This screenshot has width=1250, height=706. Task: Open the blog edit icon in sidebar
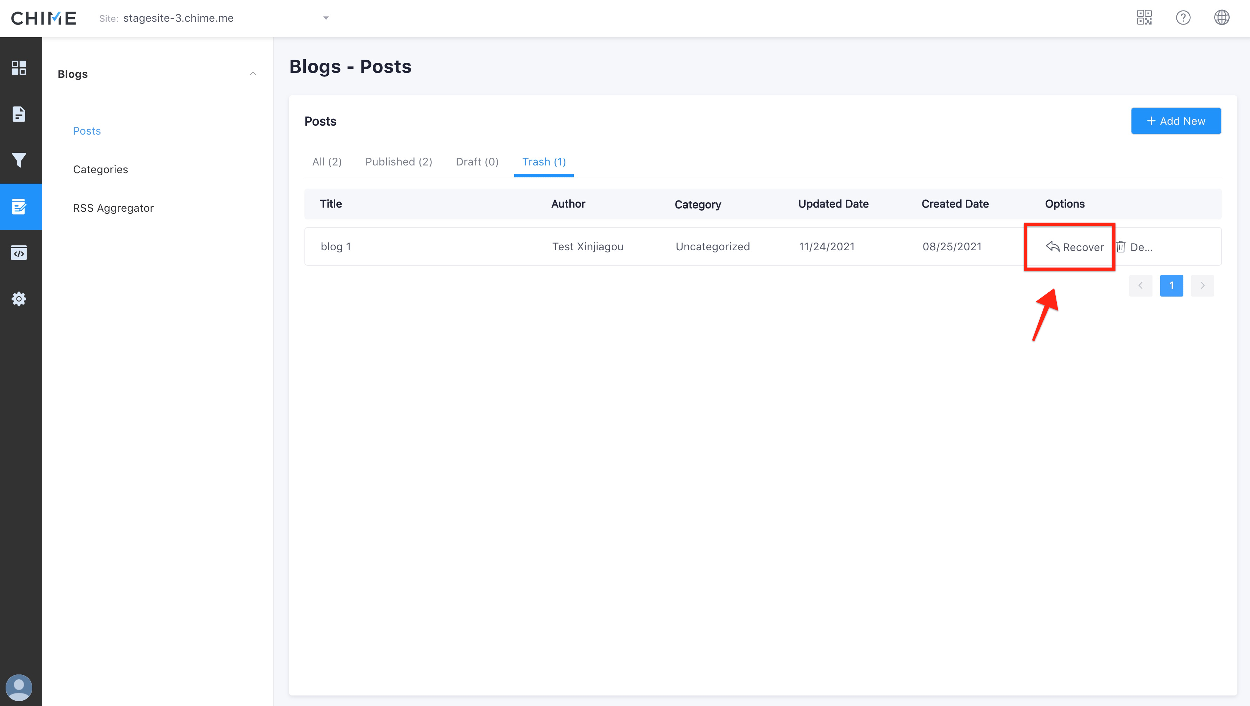pos(19,206)
